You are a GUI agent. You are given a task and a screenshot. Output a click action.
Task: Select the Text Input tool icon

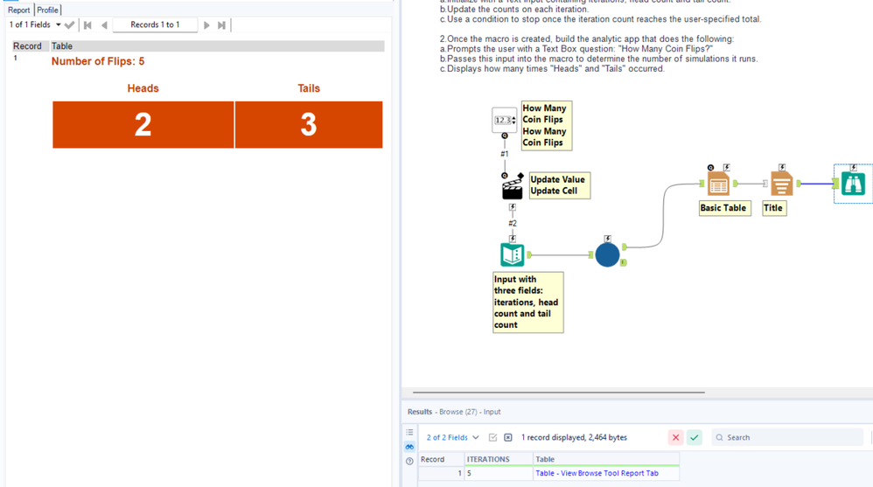(x=513, y=255)
